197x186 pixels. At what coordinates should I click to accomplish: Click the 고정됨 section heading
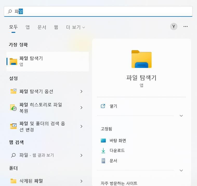pyautogui.click(x=106, y=129)
